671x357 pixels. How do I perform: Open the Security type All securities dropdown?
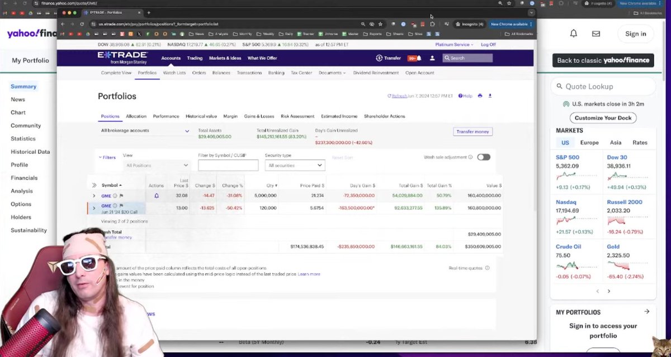295,165
